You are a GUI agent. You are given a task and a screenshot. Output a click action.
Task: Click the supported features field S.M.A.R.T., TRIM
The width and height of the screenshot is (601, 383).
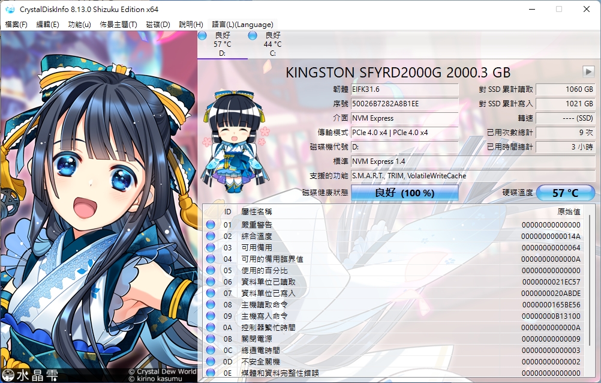coord(473,176)
